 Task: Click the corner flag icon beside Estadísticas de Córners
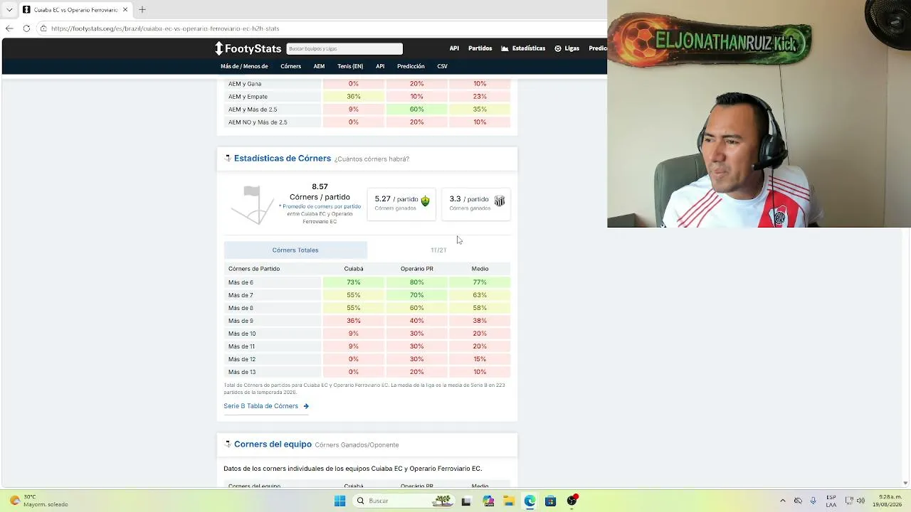pyautogui.click(x=228, y=159)
